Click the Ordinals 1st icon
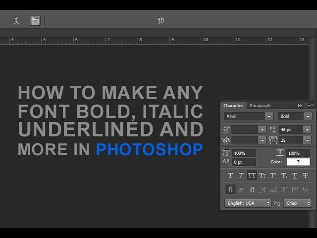 click(x=295, y=189)
